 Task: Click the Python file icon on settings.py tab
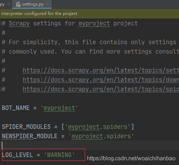pos(18,5)
